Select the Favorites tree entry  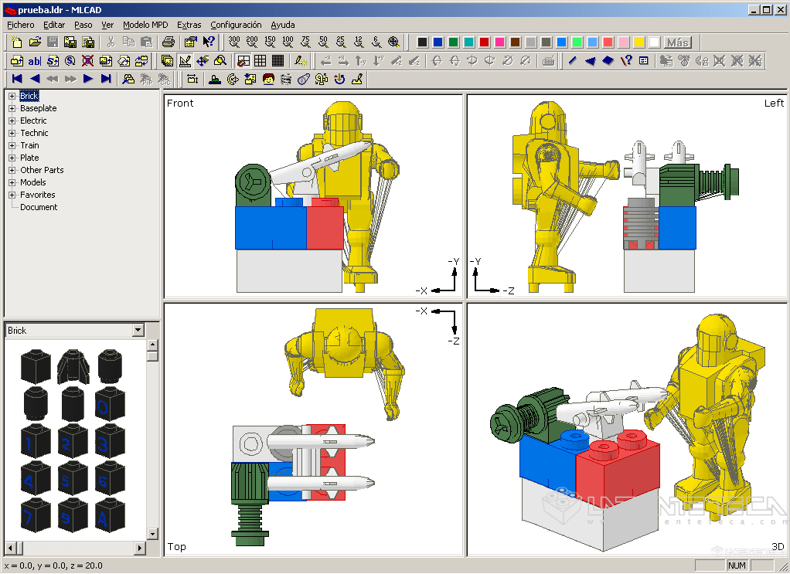(38, 195)
